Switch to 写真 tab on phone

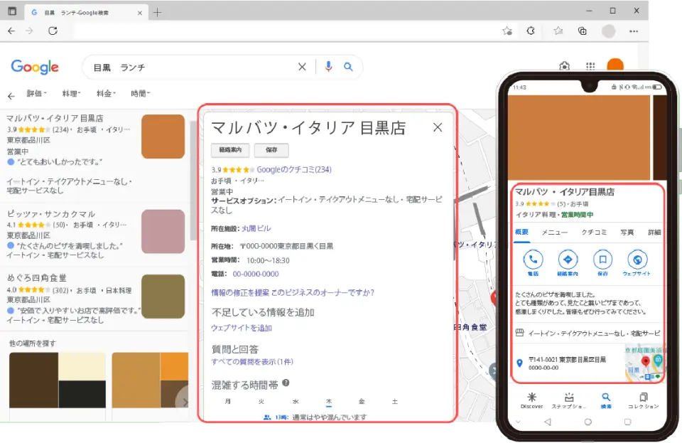pos(627,233)
